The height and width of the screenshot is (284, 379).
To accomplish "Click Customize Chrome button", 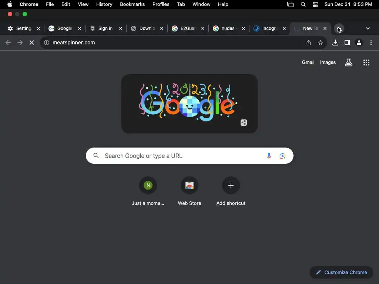I will [342, 273].
